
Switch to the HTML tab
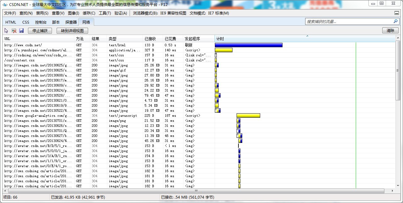pos(11,22)
